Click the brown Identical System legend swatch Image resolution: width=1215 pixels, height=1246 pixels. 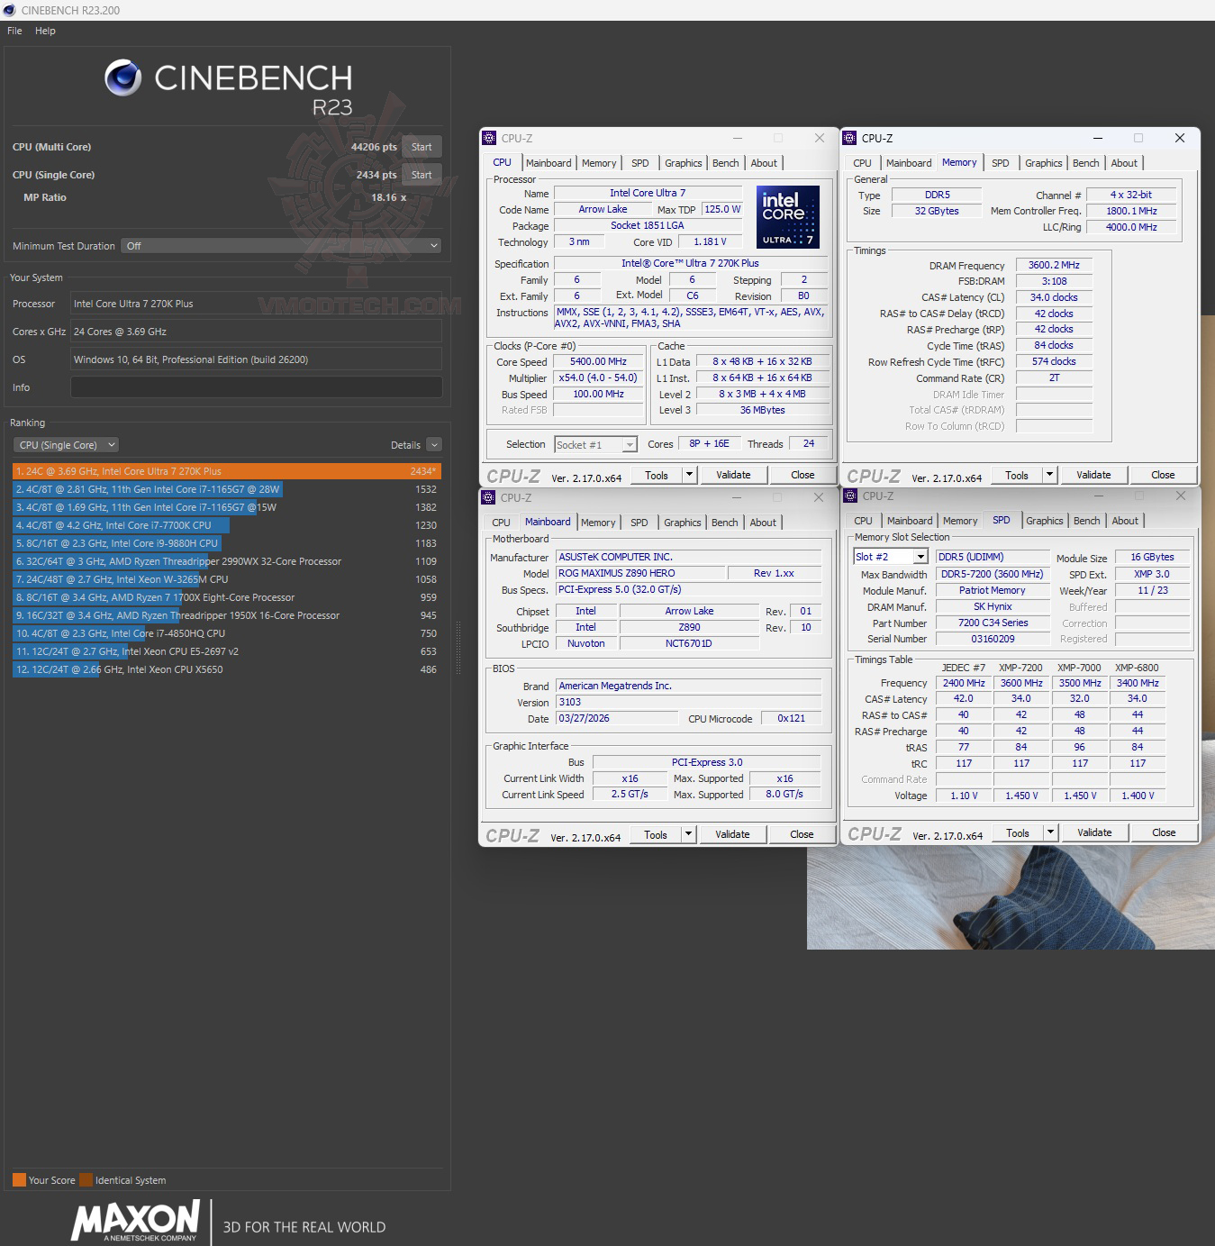[86, 1180]
